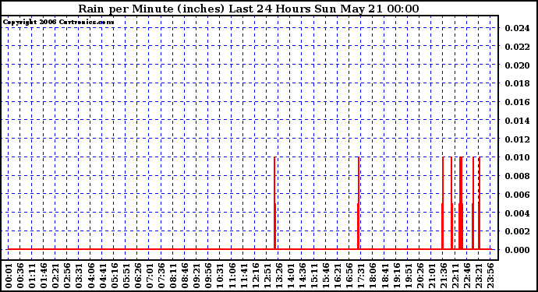Click the 18:41 time label
This screenshot has height=292, width=538.
point(384,276)
